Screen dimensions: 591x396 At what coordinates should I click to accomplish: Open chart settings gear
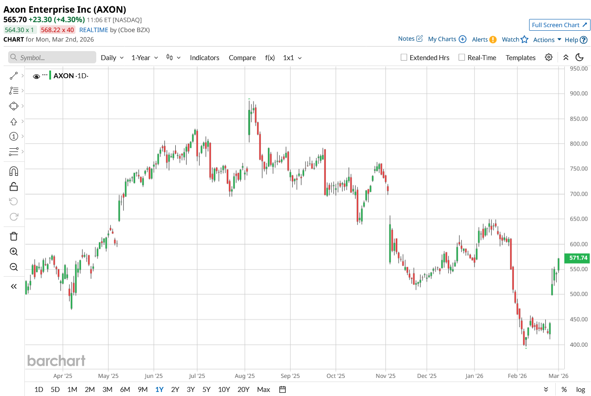[x=549, y=57]
